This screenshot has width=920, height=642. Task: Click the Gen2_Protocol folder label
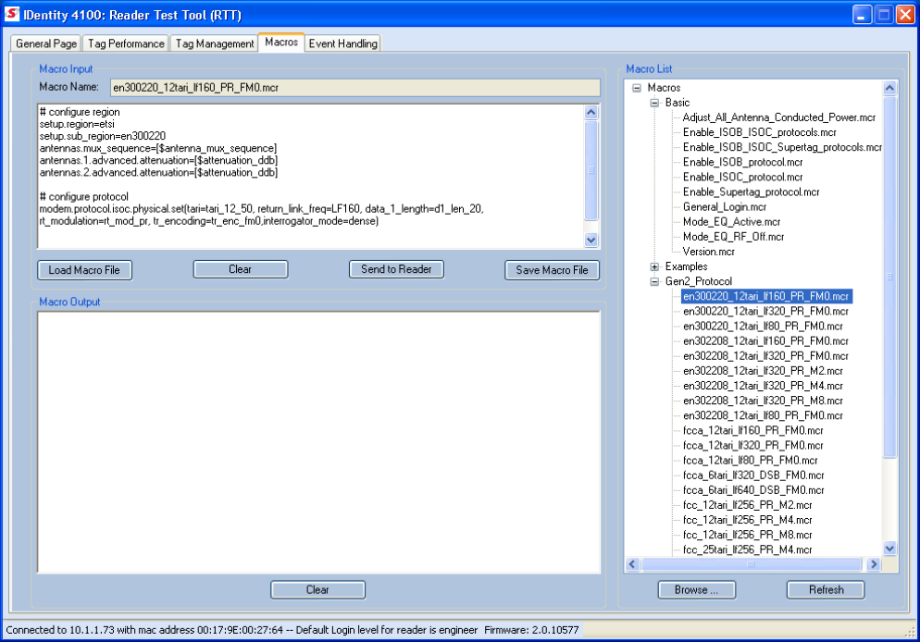pos(698,281)
